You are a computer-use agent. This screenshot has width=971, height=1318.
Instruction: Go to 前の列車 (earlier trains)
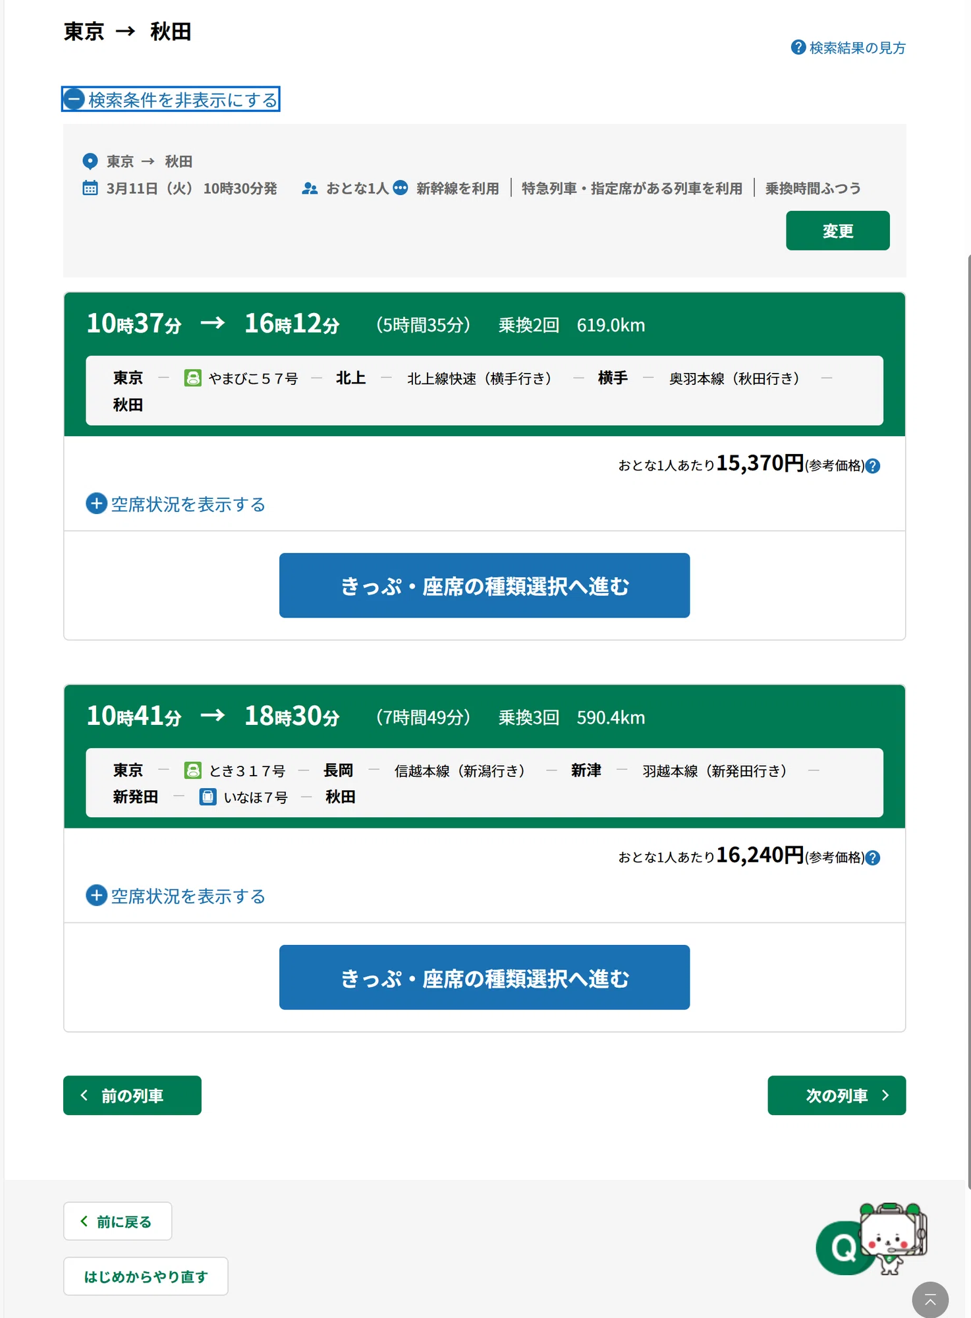[132, 1095]
